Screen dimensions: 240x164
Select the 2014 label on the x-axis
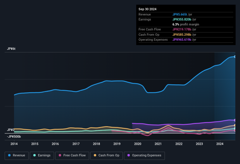14,144
